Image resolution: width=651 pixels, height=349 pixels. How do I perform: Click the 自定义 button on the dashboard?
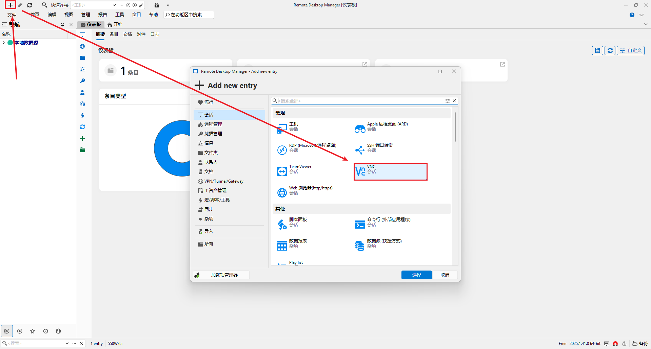630,50
